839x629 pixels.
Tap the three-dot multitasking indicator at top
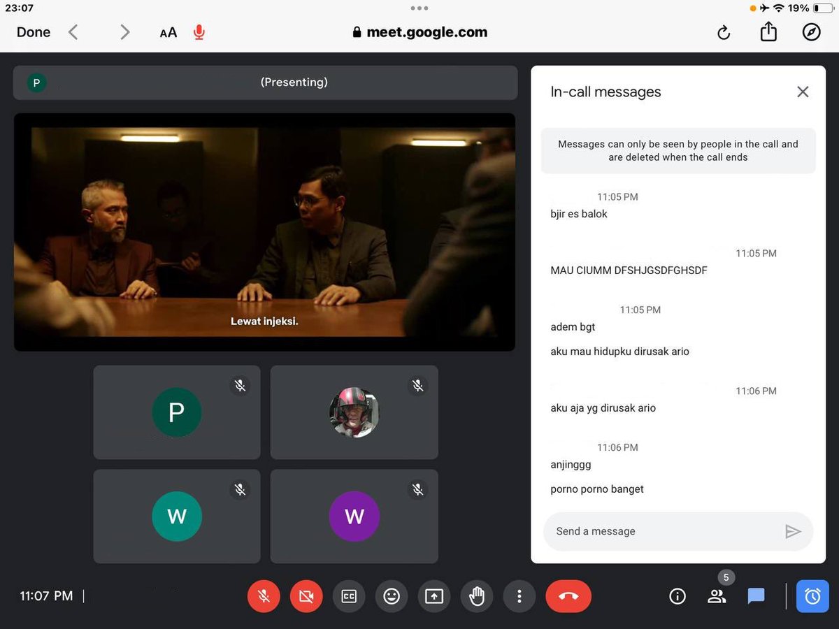[419, 8]
